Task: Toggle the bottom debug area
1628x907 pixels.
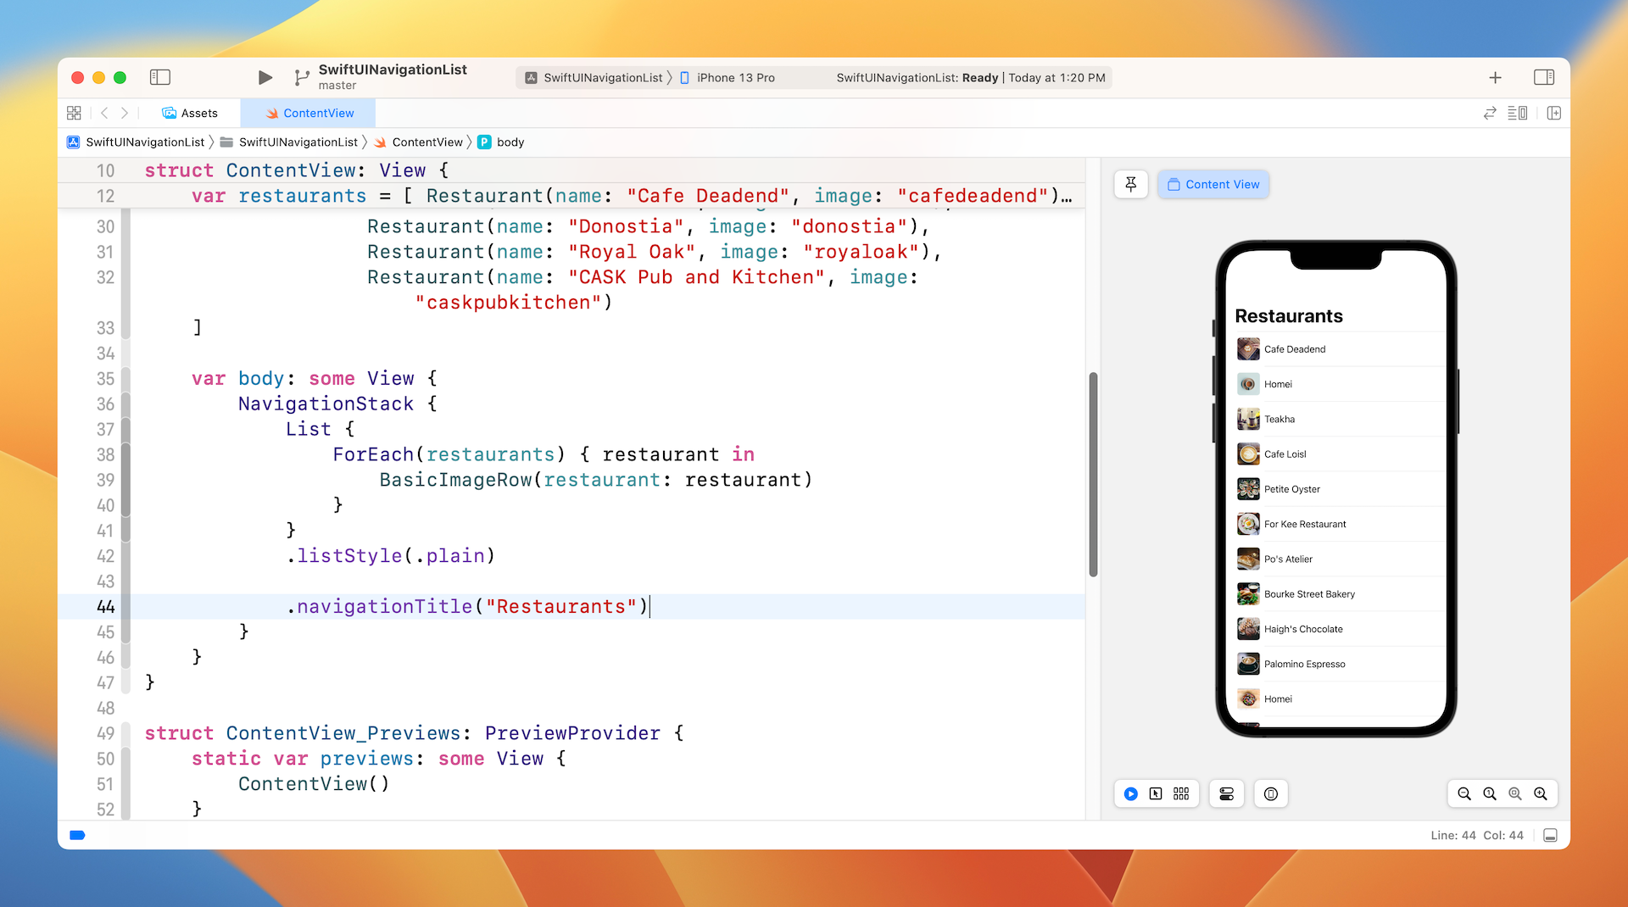Action: (x=1550, y=835)
